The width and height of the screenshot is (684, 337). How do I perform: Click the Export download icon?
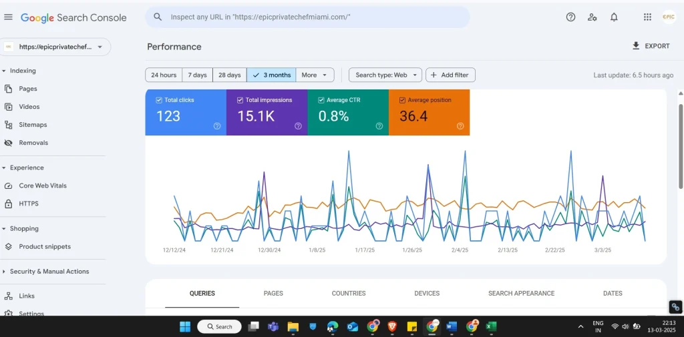(636, 46)
